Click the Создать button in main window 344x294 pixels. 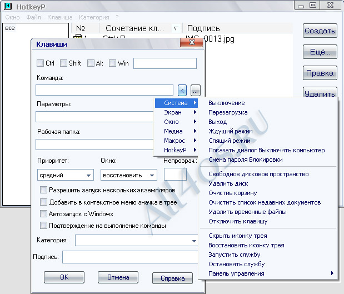pyautogui.click(x=320, y=31)
